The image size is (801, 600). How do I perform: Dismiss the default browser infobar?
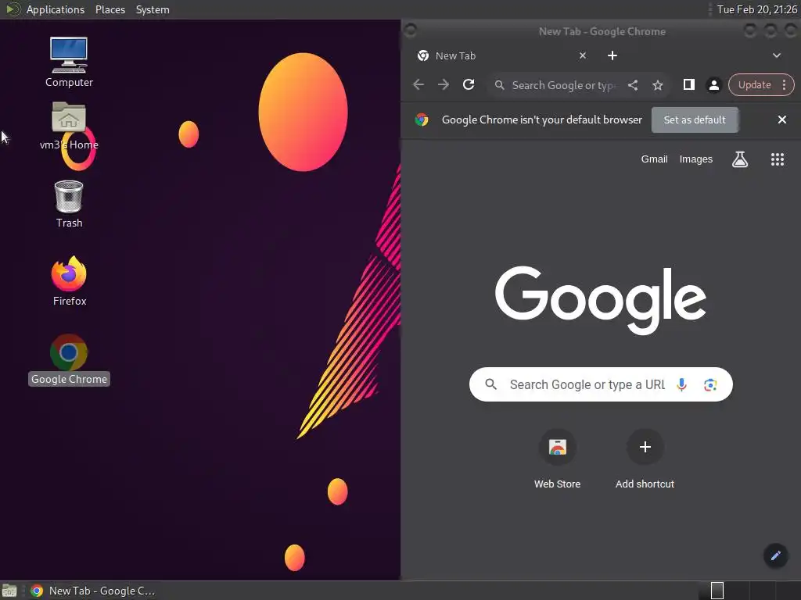tap(781, 120)
